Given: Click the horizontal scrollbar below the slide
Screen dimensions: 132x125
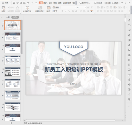Looking at the screenshot, I should [71, 120].
